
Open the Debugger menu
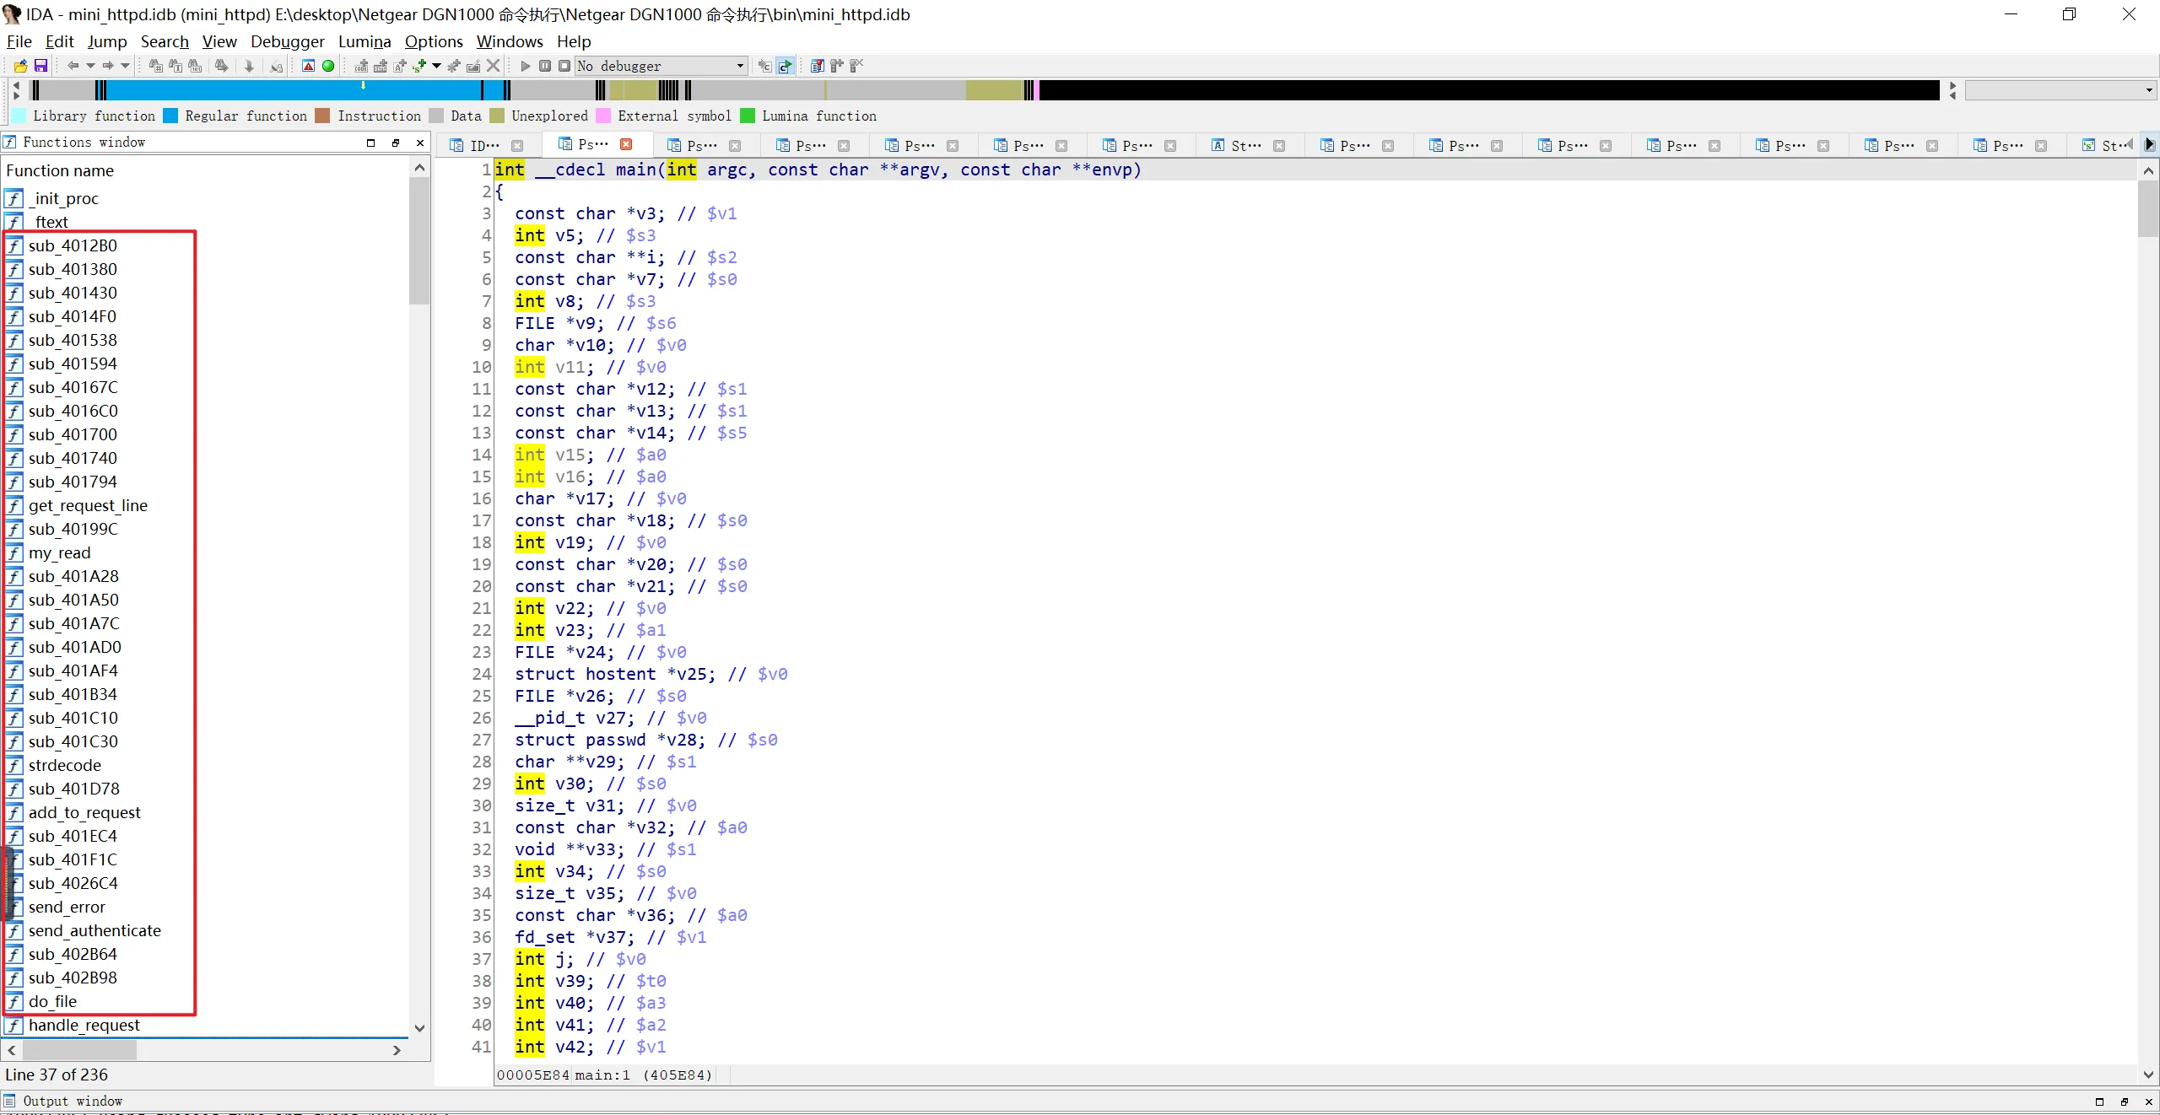coord(287,41)
